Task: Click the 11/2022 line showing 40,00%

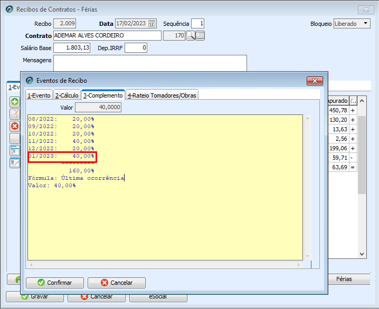Action: [61, 141]
